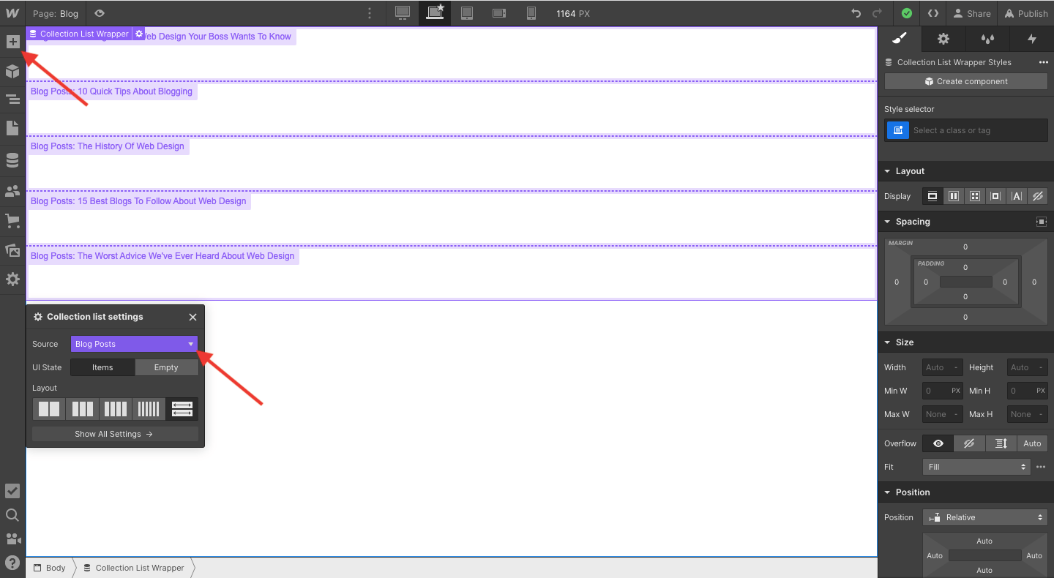Open the Position type dropdown showing Relative
Viewport: 1054px width, 578px height.
click(x=984, y=517)
